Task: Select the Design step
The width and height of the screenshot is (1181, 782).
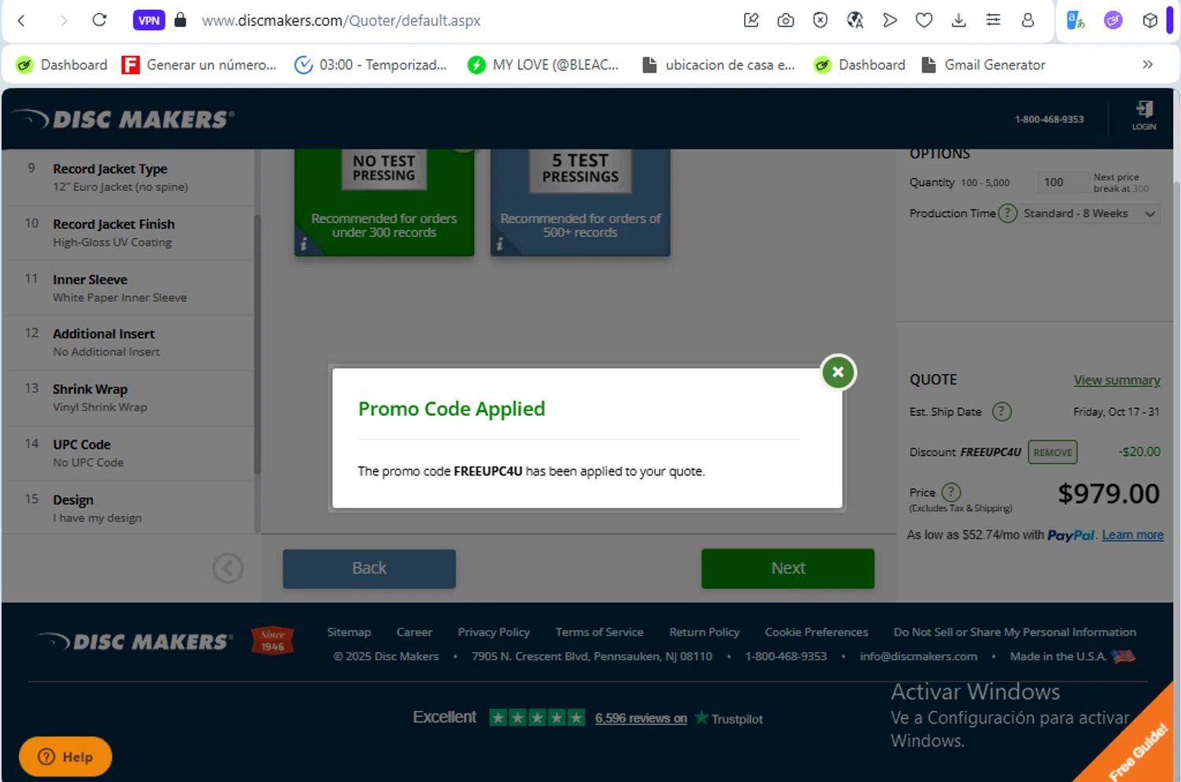Action: pyautogui.click(x=129, y=508)
